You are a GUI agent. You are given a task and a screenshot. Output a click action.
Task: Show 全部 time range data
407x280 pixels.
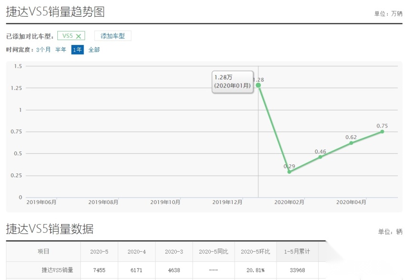94,50
